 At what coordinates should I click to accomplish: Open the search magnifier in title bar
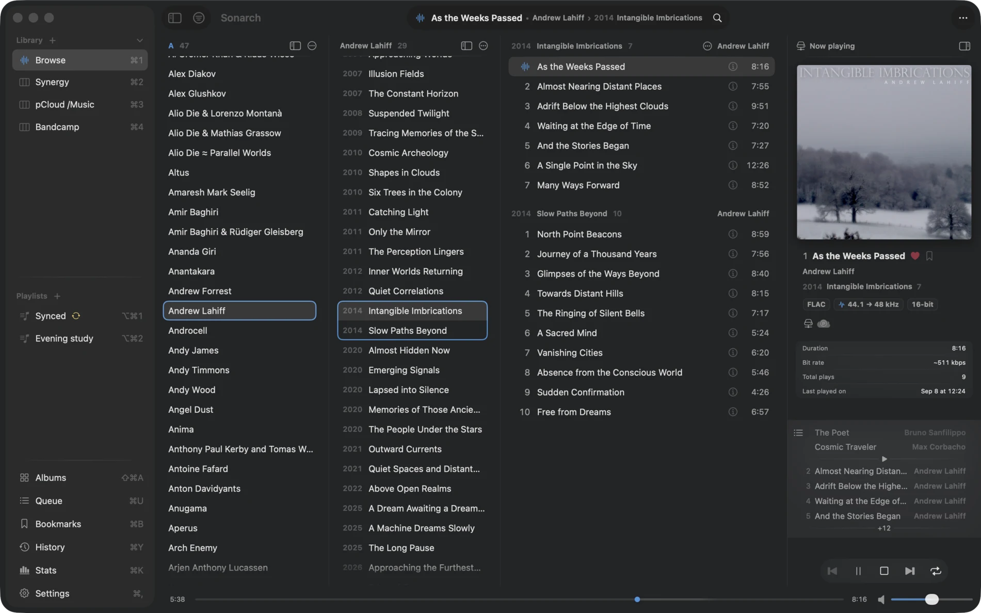(x=717, y=18)
